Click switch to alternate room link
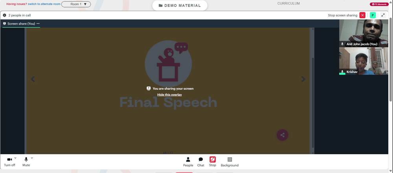The image size is (393, 173). coord(44,4)
